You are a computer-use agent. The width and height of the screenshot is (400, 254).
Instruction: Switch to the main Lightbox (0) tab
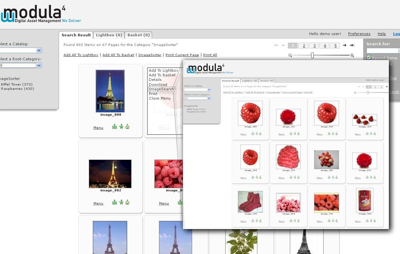109,35
